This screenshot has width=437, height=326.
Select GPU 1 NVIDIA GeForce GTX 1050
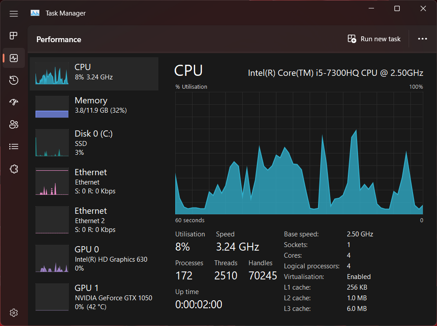(x=94, y=297)
